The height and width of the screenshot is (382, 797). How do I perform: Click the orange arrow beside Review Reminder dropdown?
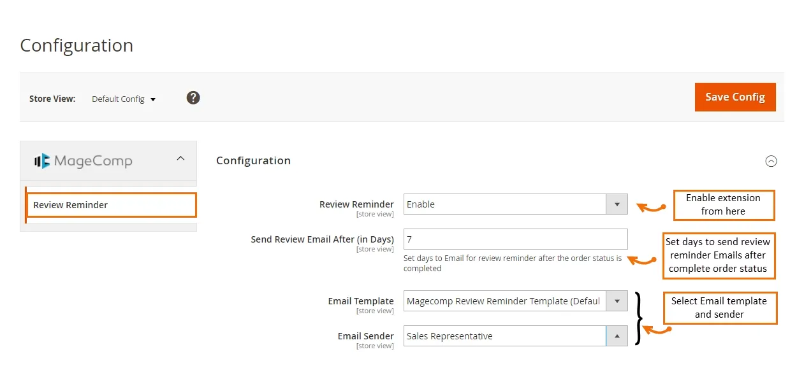click(651, 207)
